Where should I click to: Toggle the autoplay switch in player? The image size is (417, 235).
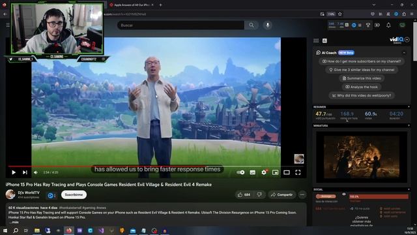tap(240, 172)
